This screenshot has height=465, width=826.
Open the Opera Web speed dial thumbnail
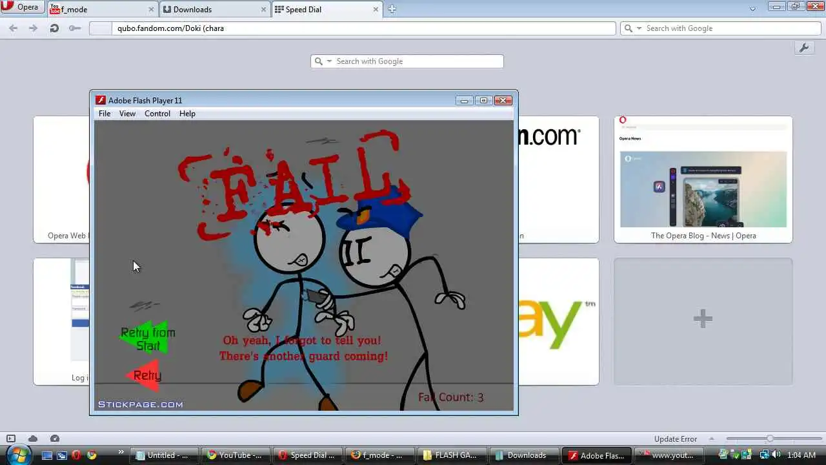coord(61,180)
